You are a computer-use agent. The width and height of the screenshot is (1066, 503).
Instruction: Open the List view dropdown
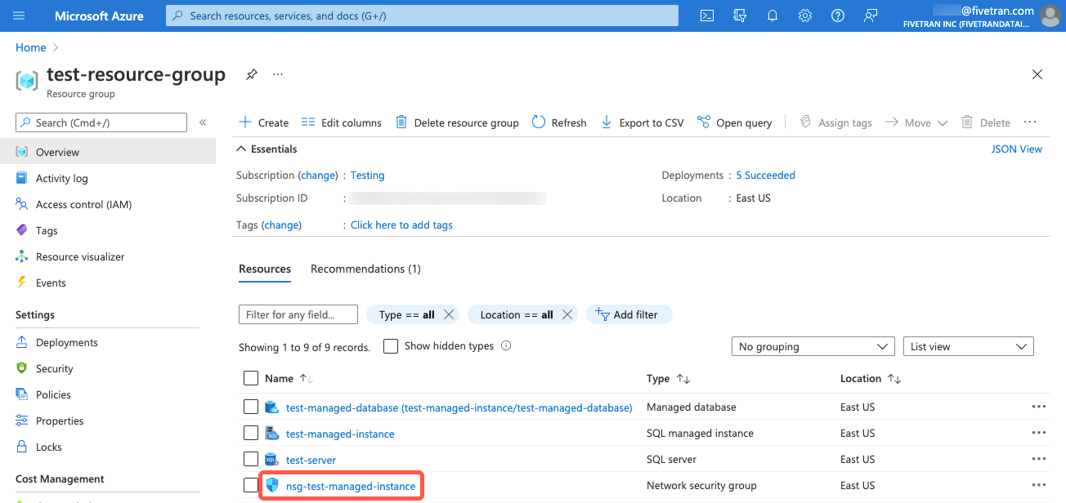tap(968, 346)
